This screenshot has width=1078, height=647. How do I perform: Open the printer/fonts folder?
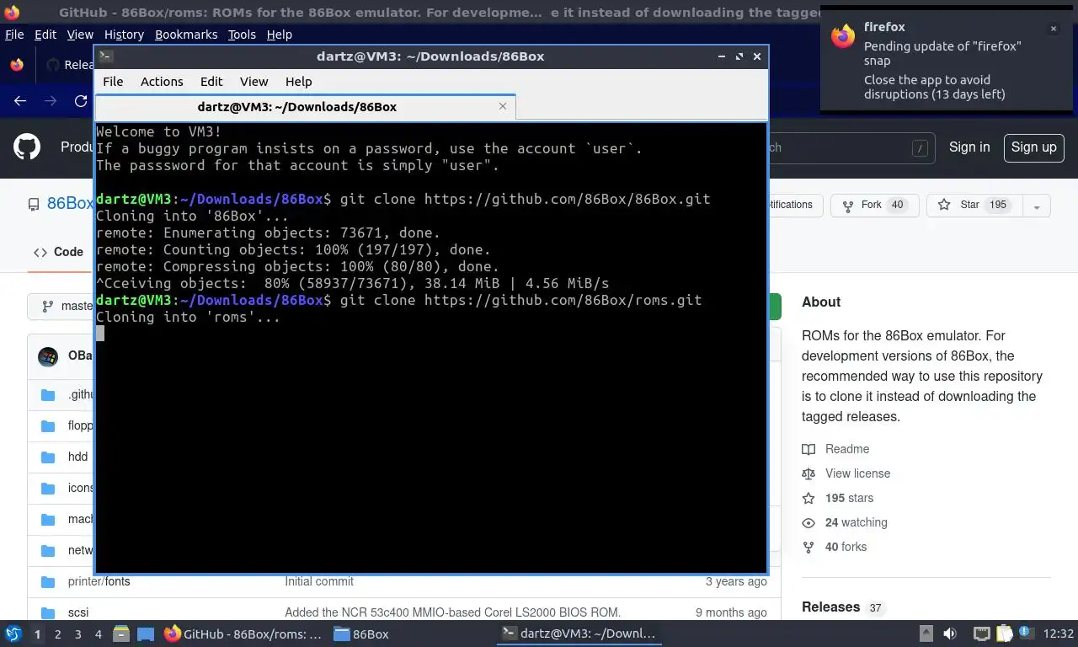[x=99, y=581]
